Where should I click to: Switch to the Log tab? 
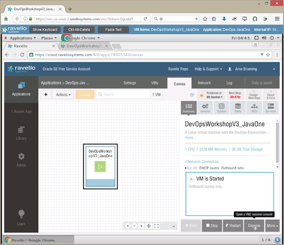229,83
